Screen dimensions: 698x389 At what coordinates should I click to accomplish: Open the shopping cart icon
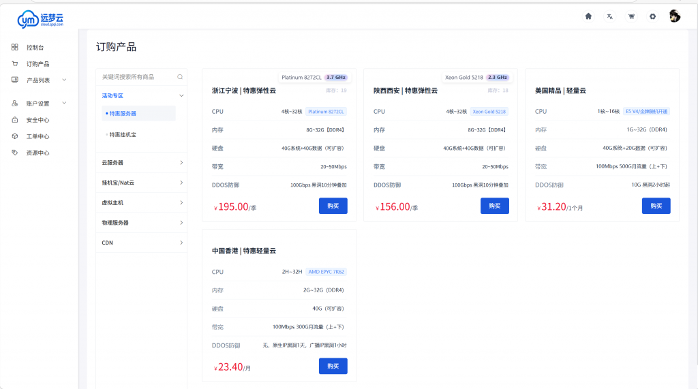click(631, 16)
